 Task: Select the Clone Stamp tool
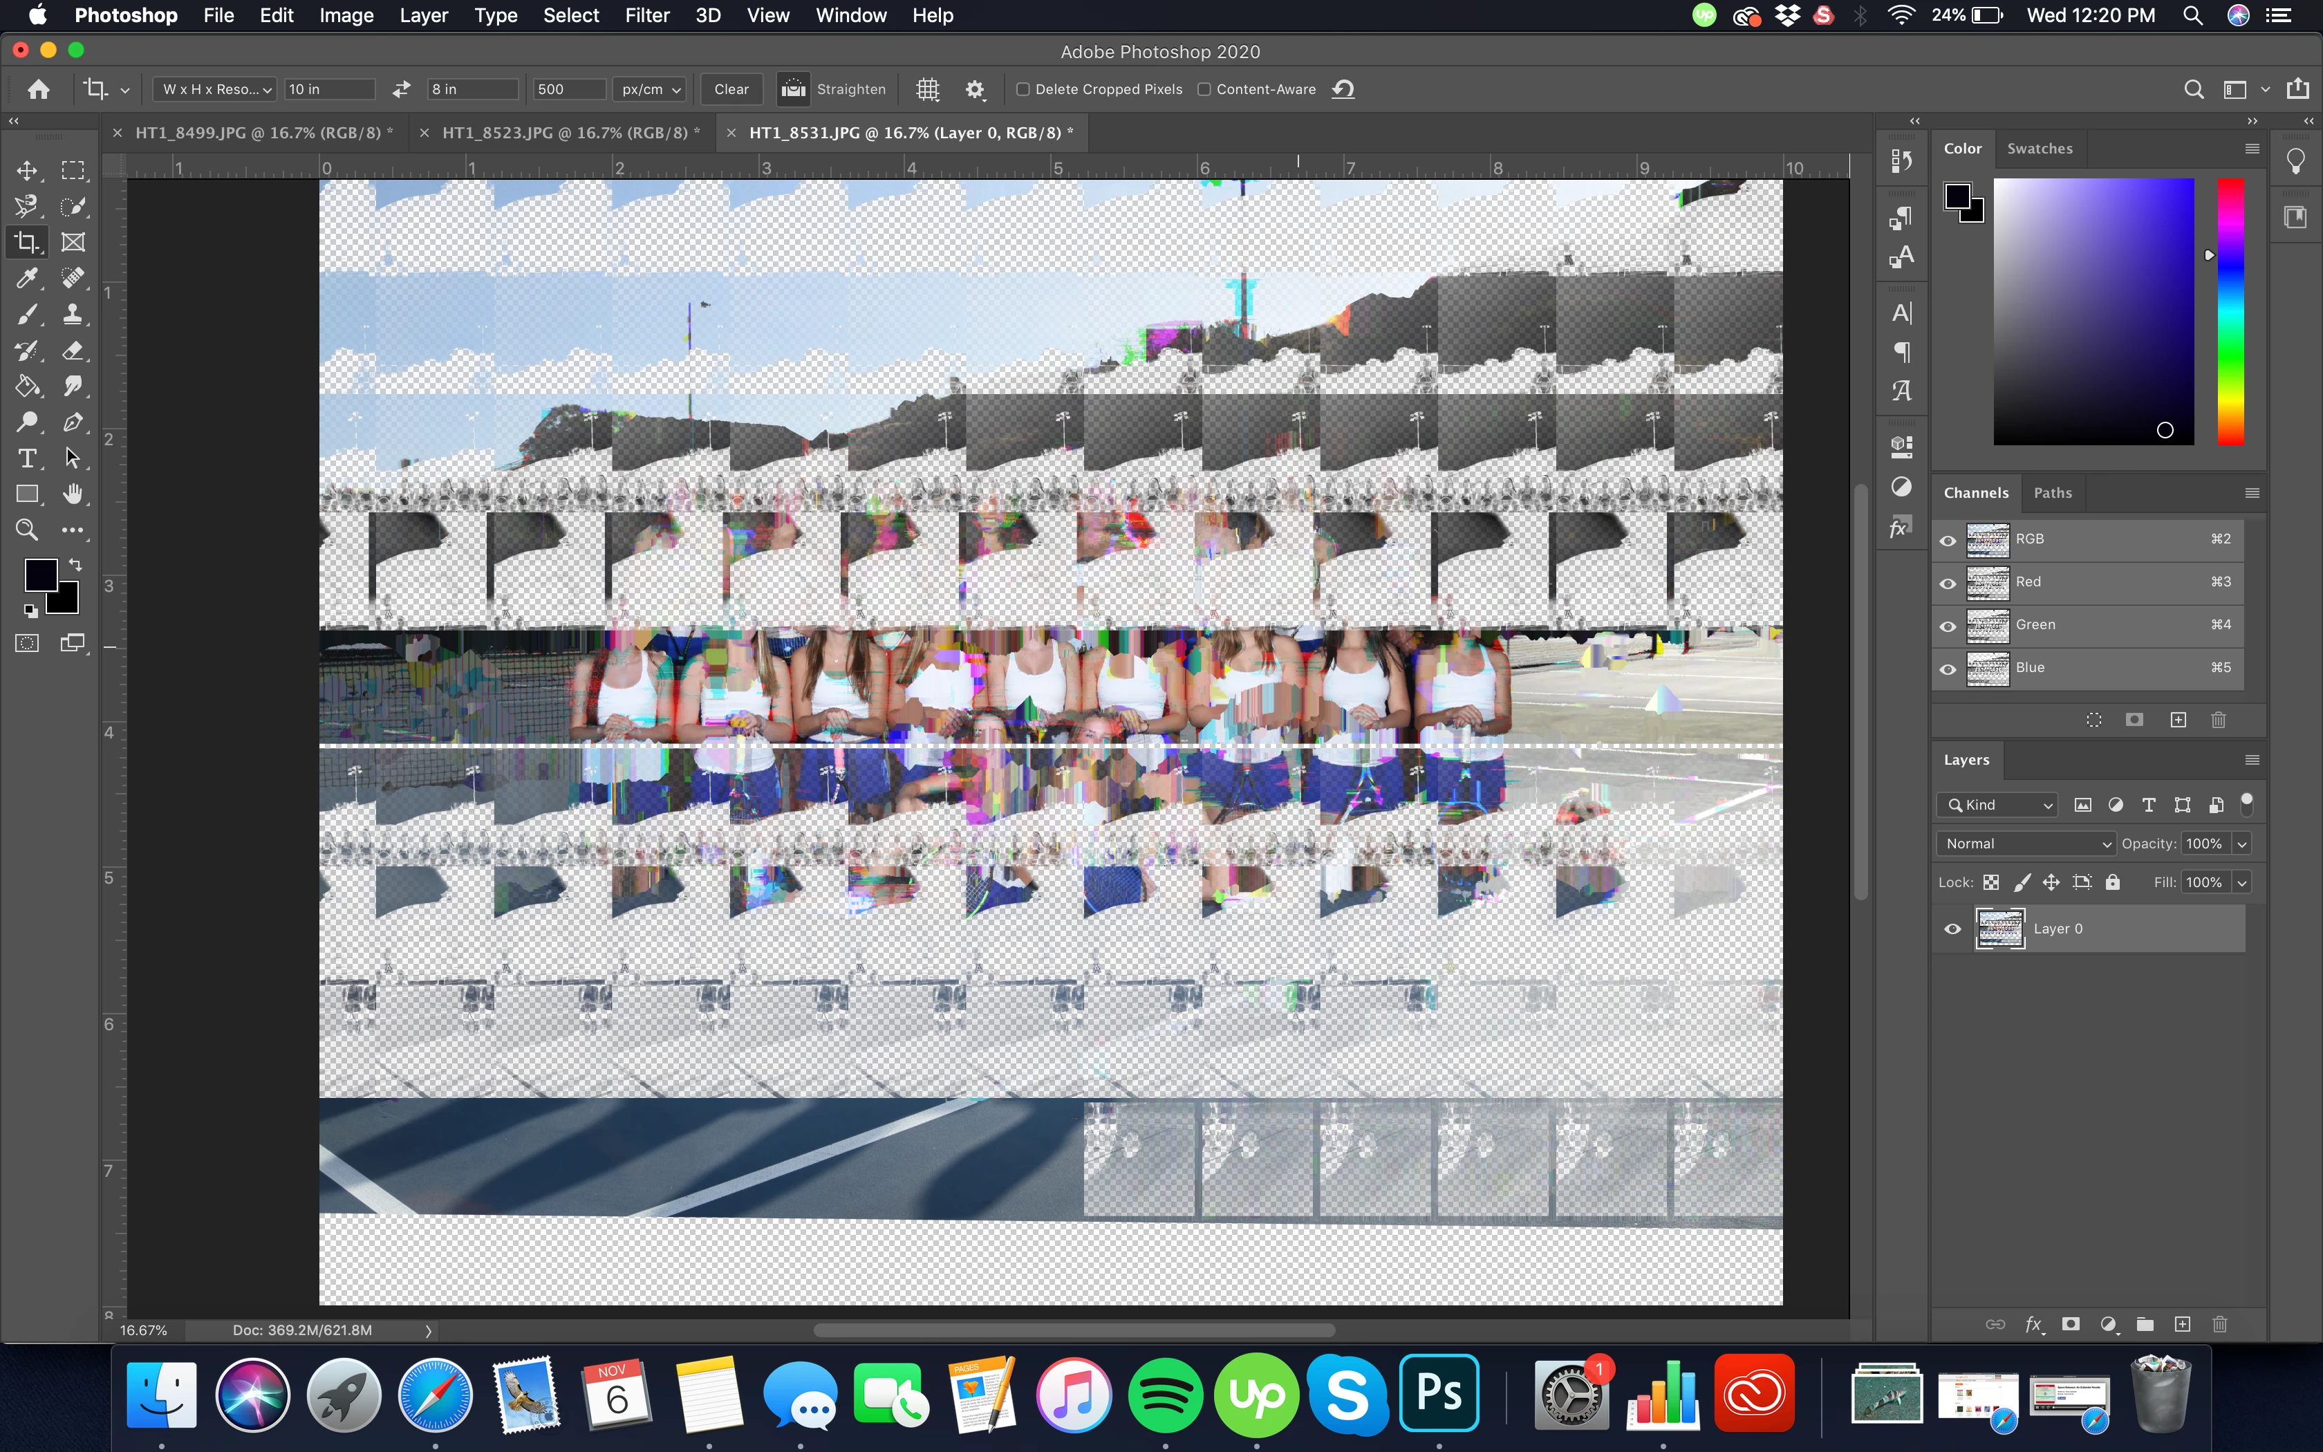(73, 314)
